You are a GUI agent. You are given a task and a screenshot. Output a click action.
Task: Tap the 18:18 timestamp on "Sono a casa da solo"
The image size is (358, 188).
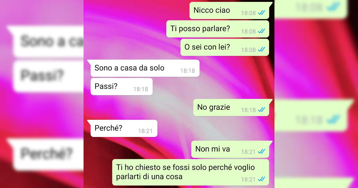pyautogui.click(x=188, y=71)
